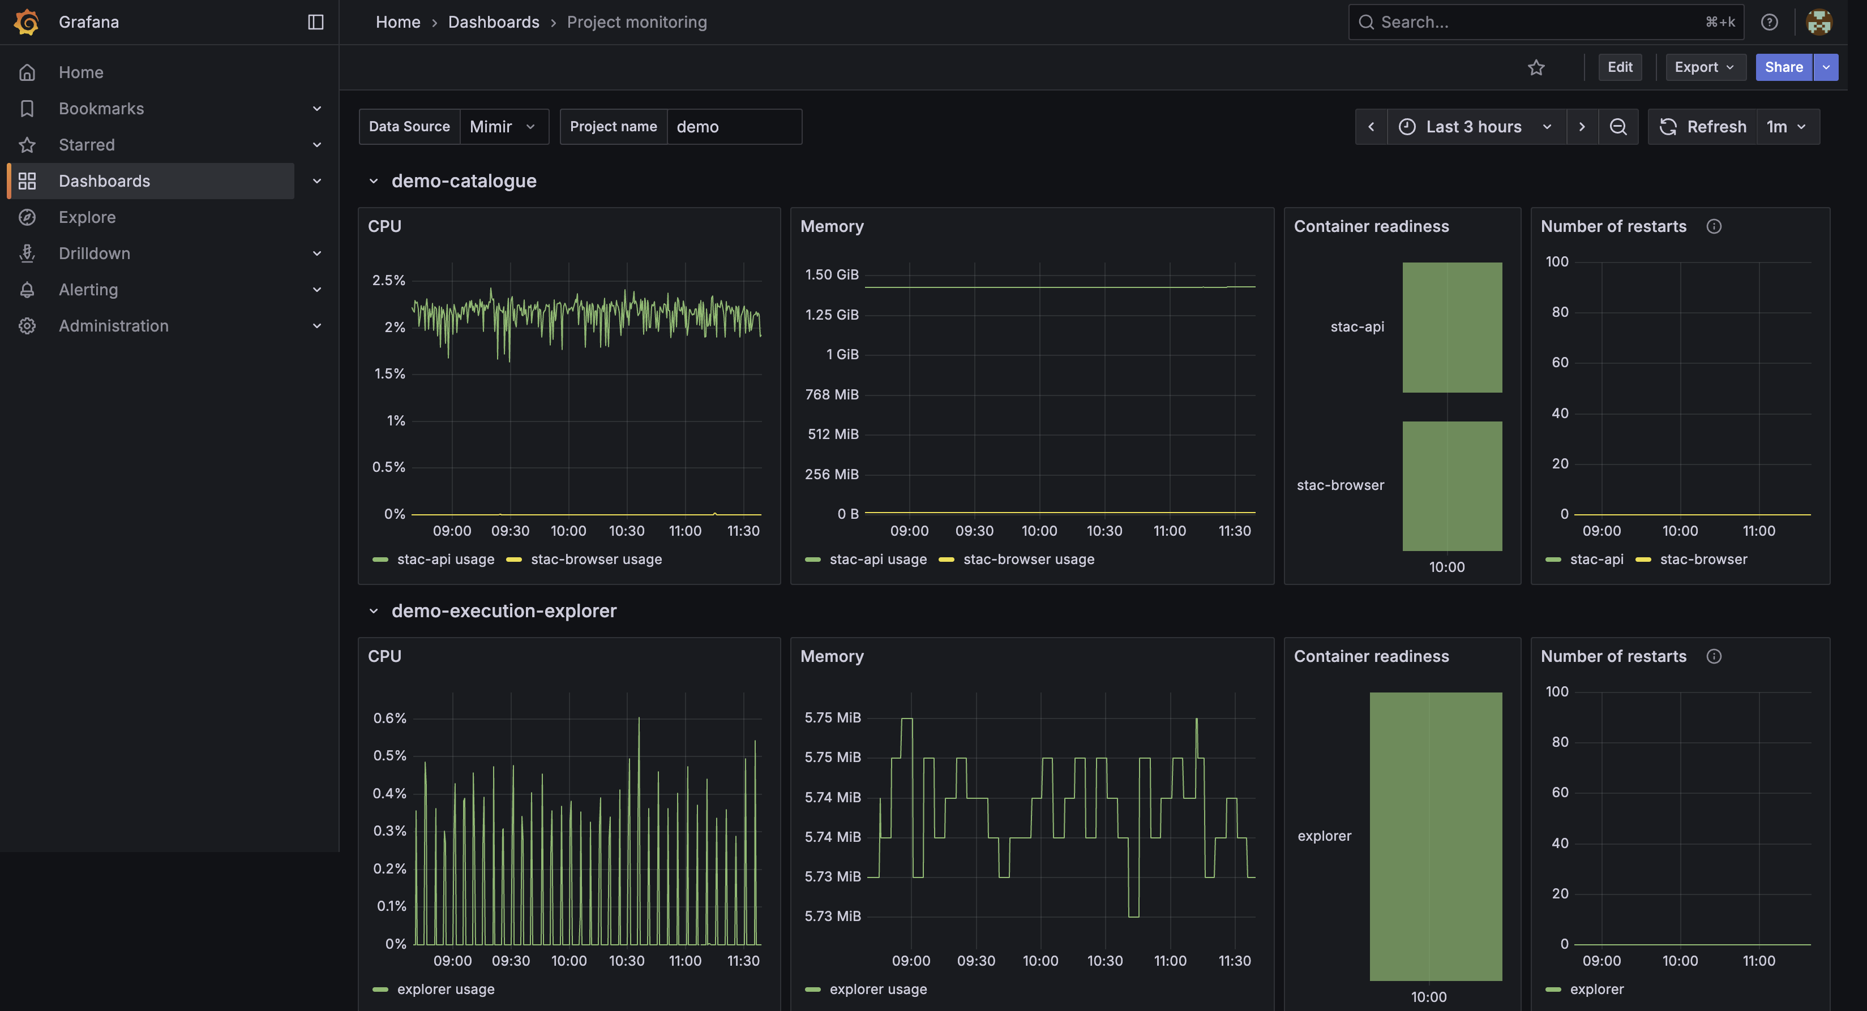Open the user avatar profile menu
Viewport: 1867px width, 1011px height.
click(1818, 21)
